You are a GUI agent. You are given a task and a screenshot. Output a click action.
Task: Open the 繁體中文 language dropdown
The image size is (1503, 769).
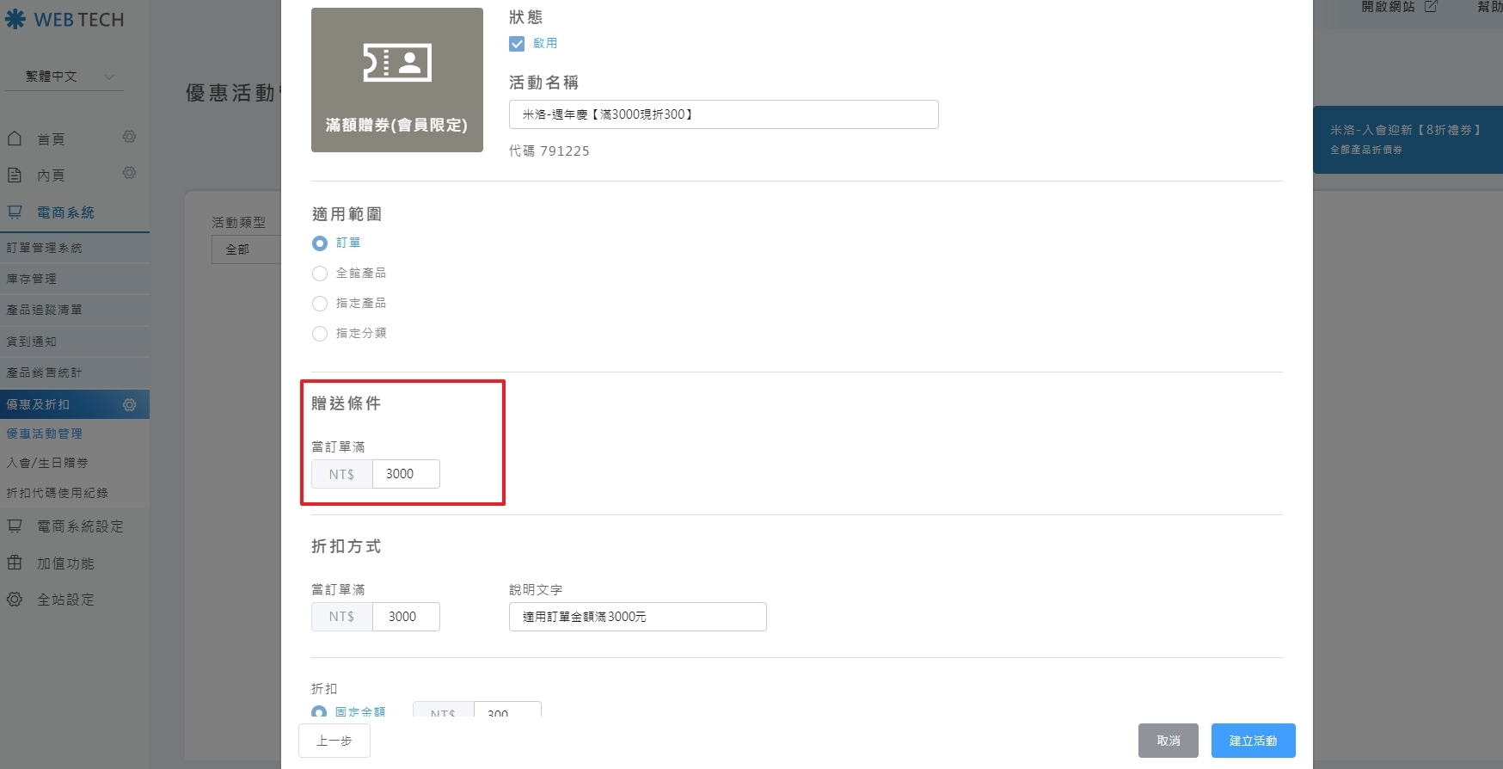click(x=64, y=77)
